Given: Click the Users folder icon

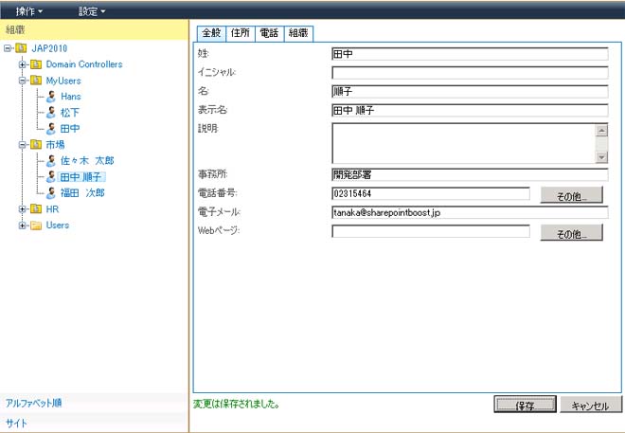Looking at the screenshot, I should (x=36, y=226).
